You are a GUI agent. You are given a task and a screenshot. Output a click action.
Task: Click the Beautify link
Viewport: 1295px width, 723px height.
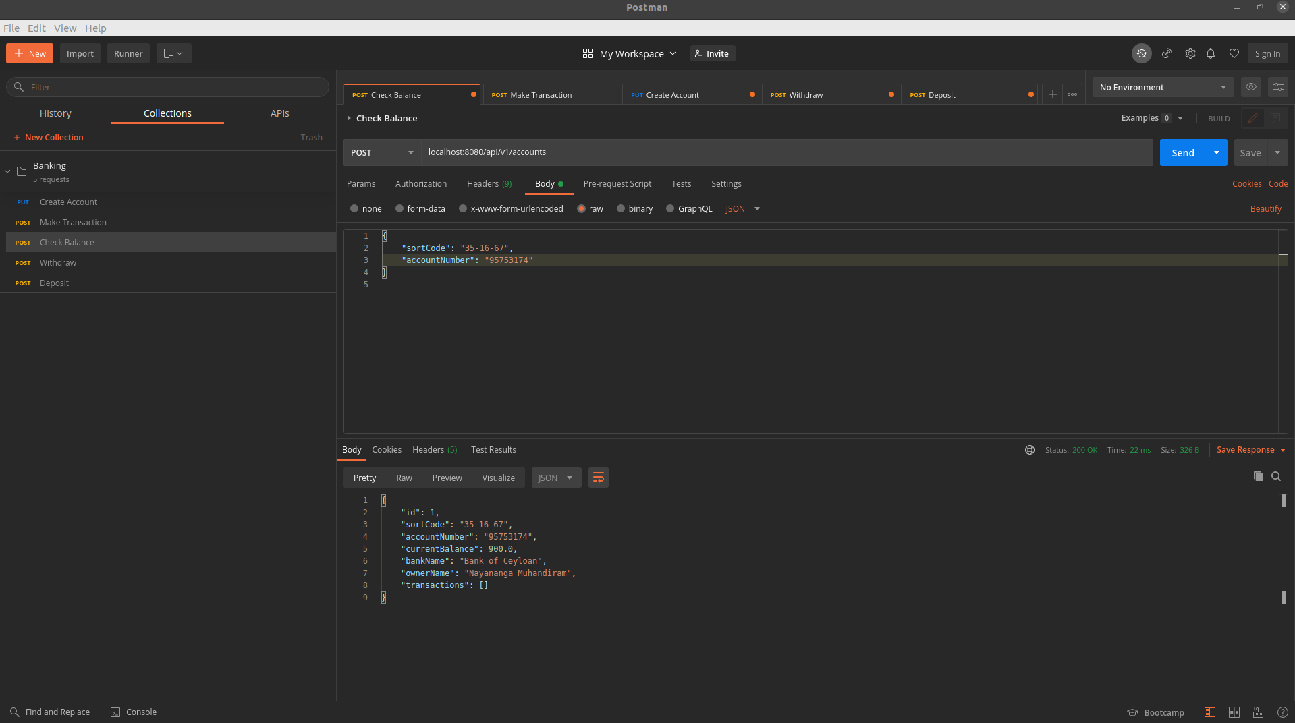[x=1266, y=209]
